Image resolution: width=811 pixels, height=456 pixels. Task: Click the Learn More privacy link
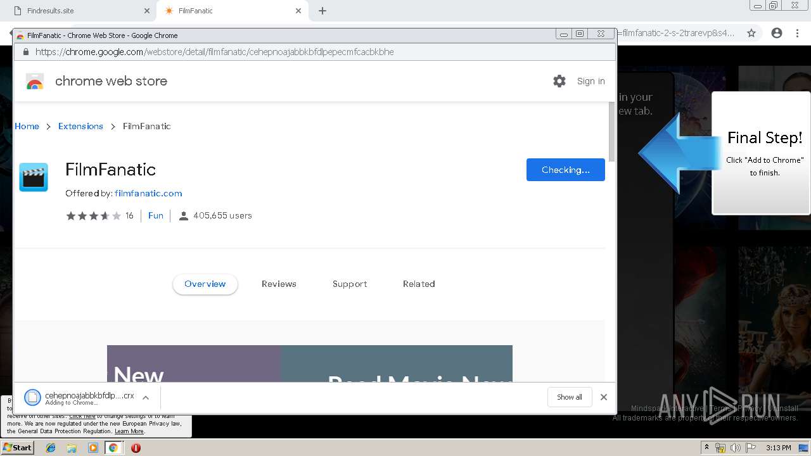(129, 431)
